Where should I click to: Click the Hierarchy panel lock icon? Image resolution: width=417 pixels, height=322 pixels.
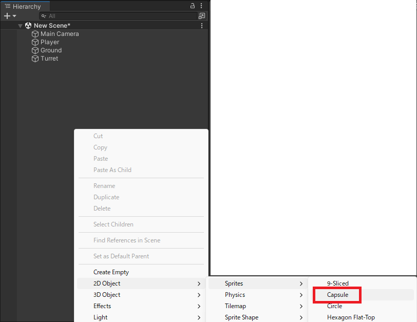[193, 6]
